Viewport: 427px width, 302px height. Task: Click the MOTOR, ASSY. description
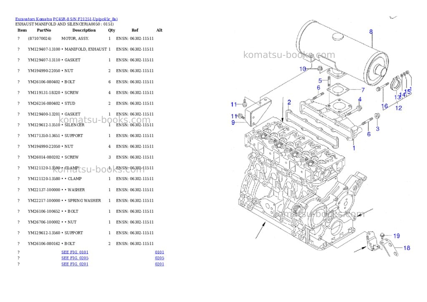(75, 38)
